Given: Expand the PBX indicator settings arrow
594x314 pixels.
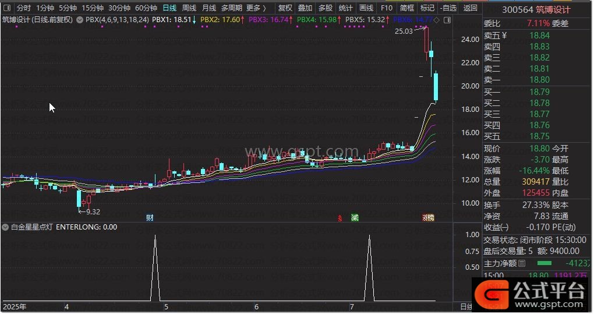Looking at the screenshot, I should pyautogui.click(x=80, y=19).
